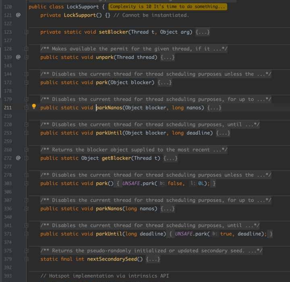Unfold the {...} body of parkUntil(Object blocker, long deadline)
Viewport: 290px width, 282px height.
(x=223, y=133)
